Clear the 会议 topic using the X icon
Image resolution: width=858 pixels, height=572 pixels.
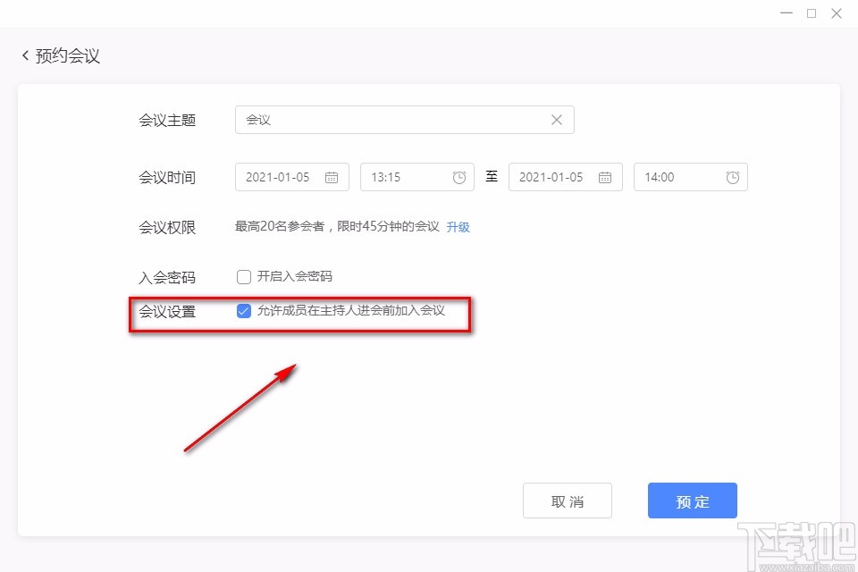coord(556,119)
